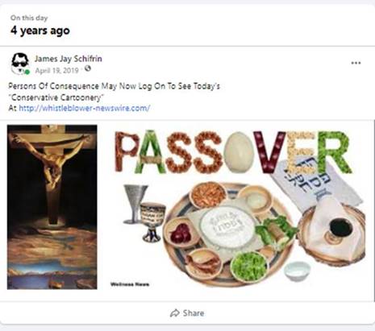Click the 'On this day' label
The width and height of the screenshot is (375, 331).
tap(29, 18)
